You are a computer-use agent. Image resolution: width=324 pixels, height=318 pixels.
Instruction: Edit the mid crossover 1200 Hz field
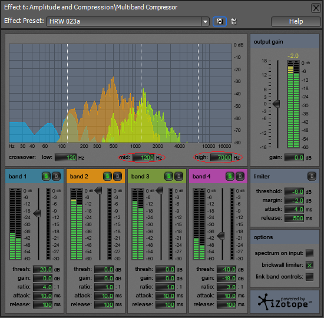(143, 158)
